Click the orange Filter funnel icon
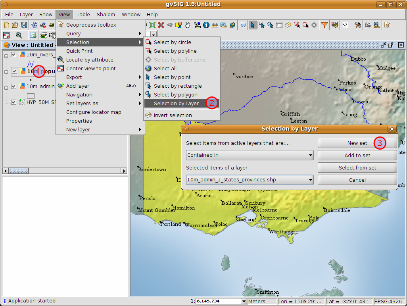 pyautogui.click(x=324, y=25)
